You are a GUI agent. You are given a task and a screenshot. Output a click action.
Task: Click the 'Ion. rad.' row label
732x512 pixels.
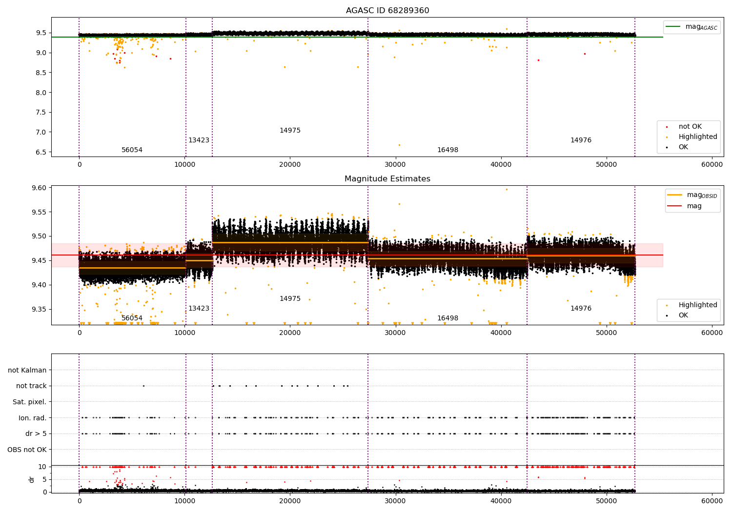point(32,418)
